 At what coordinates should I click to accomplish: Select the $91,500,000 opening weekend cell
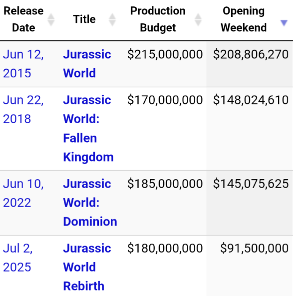tap(255, 249)
